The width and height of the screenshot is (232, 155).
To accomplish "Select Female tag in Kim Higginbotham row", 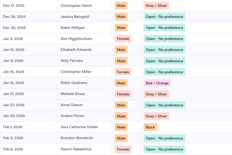I will [x=123, y=39].
